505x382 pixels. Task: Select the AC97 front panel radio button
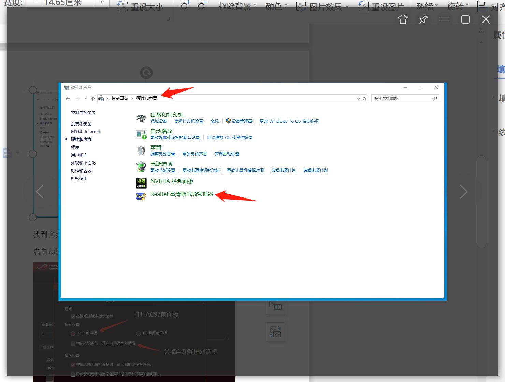73,333
